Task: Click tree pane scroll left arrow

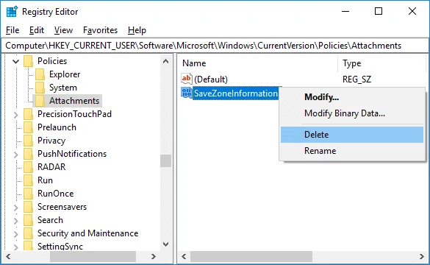Action: pos(8,257)
